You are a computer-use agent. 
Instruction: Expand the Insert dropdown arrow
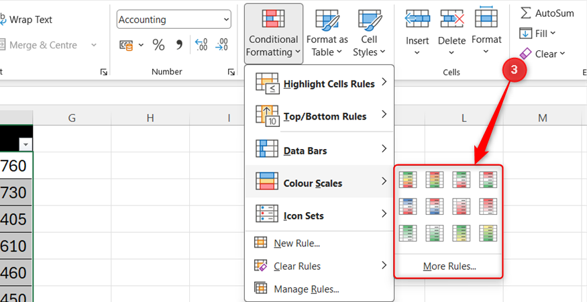[417, 52]
